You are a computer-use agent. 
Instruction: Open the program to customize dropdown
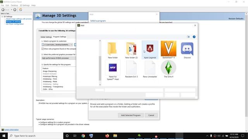(57, 45)
